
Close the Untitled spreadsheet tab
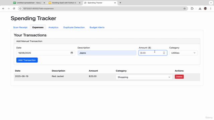tap(44, 3)
